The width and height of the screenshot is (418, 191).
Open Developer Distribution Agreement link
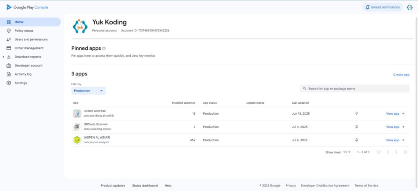coord(325,186)
